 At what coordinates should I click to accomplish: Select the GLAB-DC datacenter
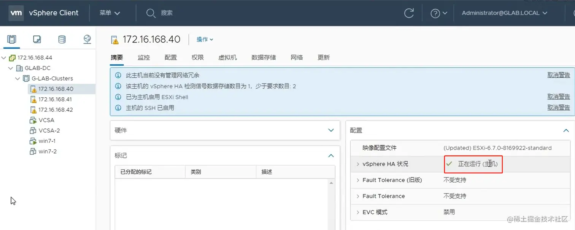coord(38,68)
